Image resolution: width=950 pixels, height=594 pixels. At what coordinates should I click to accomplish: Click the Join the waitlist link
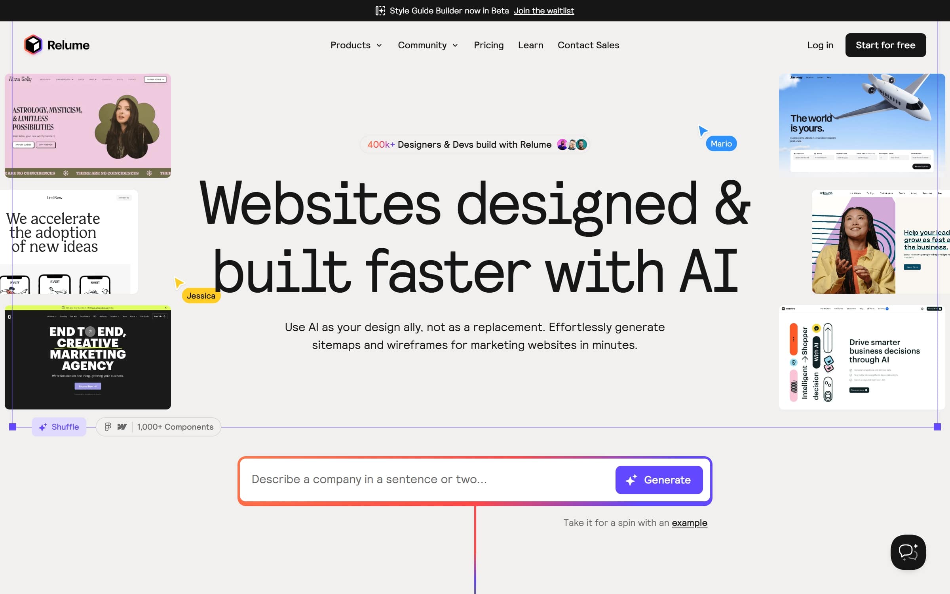point(543,10)
